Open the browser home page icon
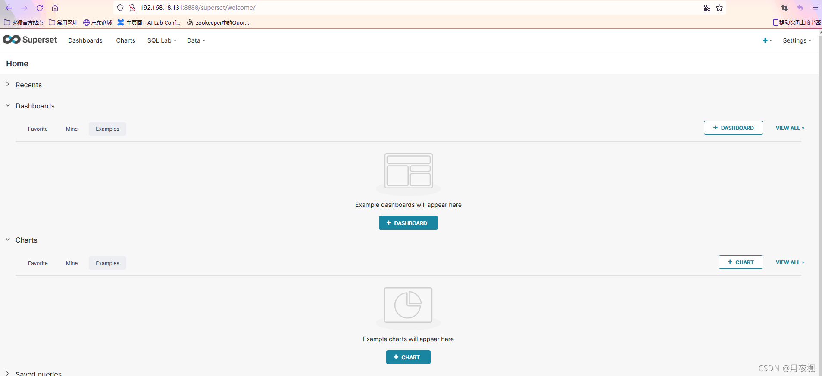The height and width of the screenshot is (376, 822). click(x=55, y=8)
